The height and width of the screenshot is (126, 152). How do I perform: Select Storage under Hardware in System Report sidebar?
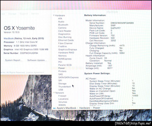coord(62,83)
